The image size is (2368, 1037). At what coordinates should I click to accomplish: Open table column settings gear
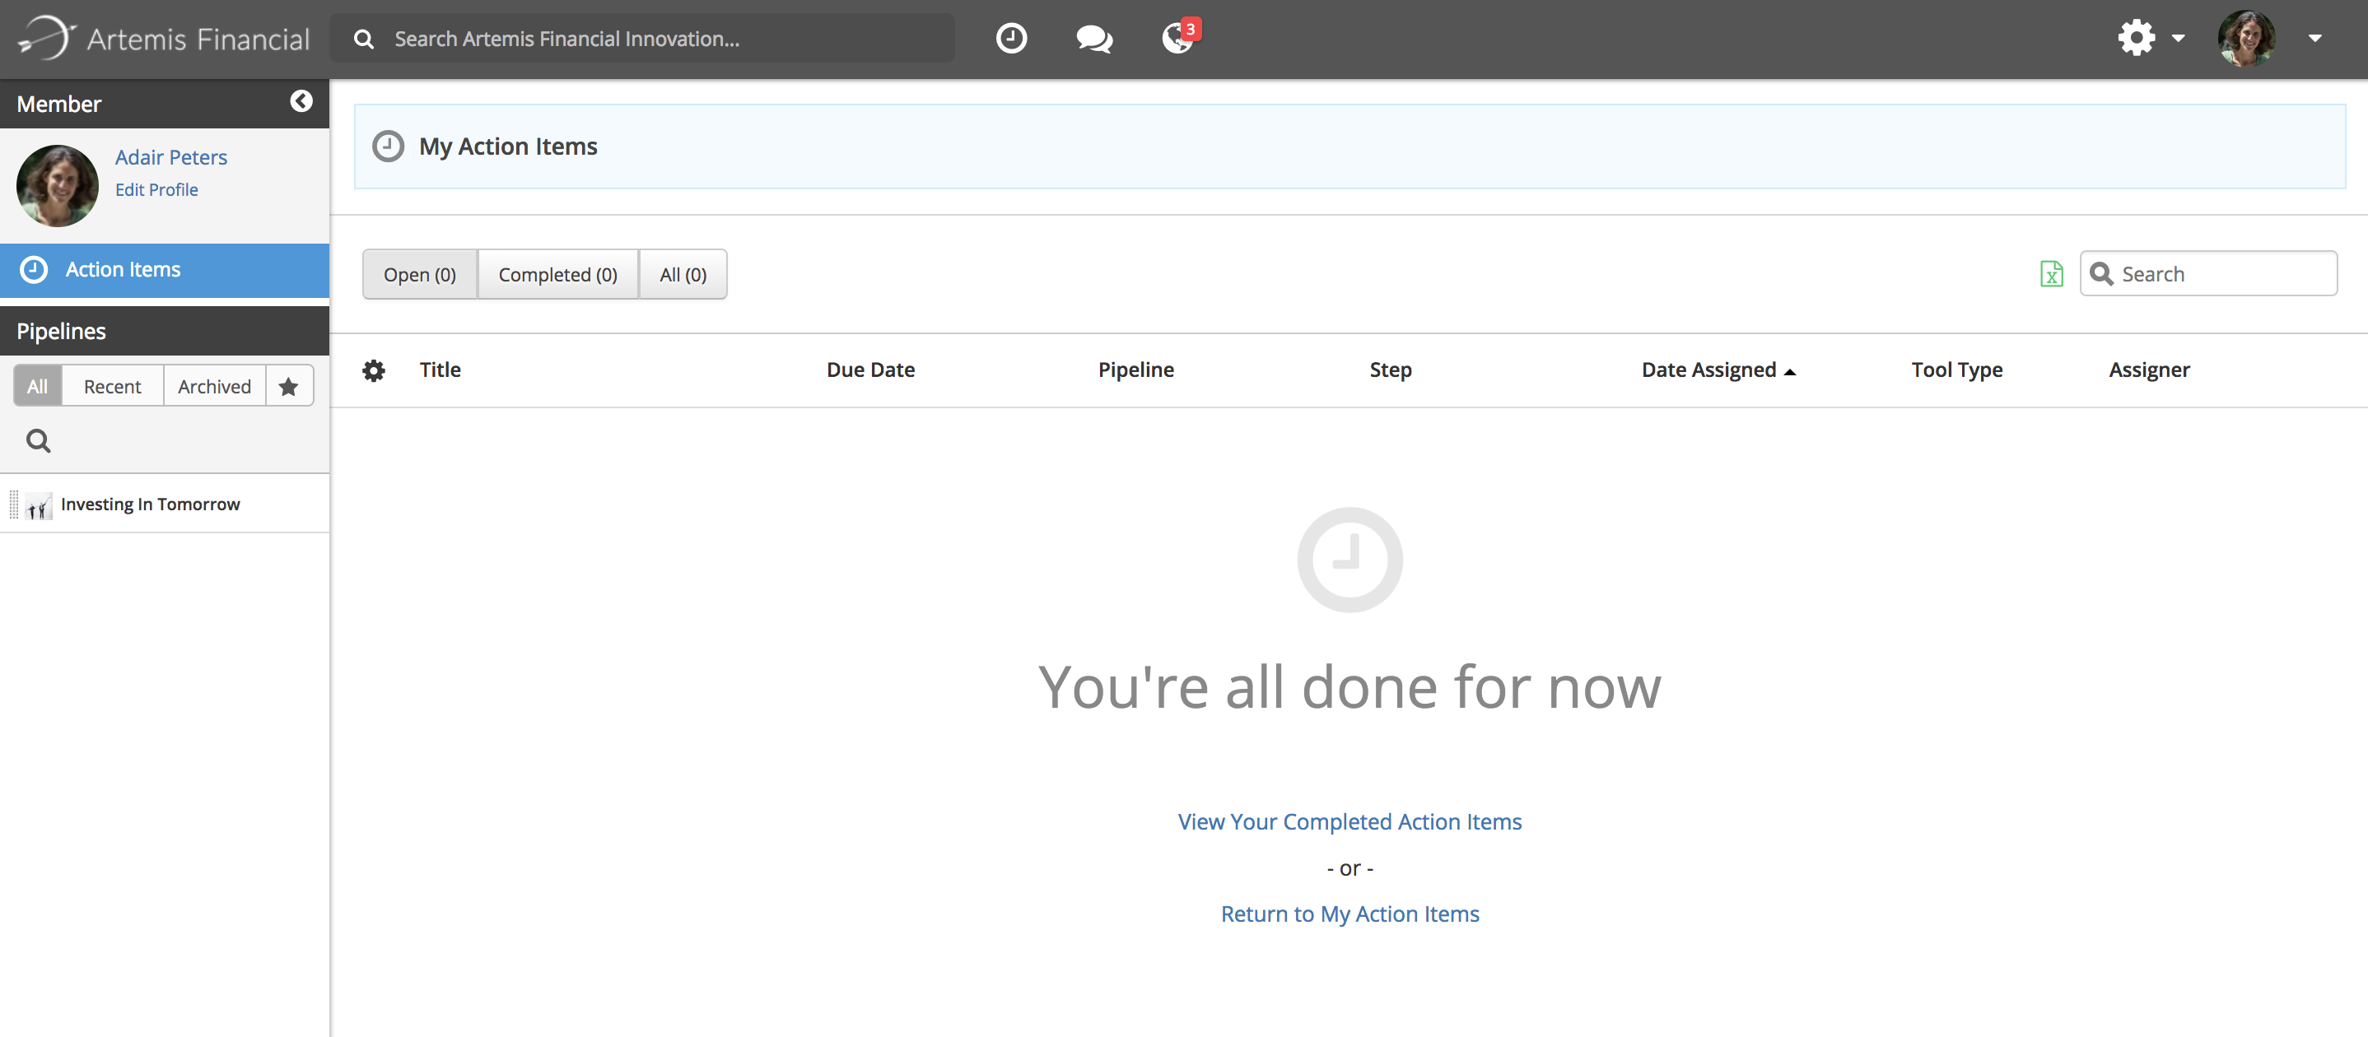374,370
